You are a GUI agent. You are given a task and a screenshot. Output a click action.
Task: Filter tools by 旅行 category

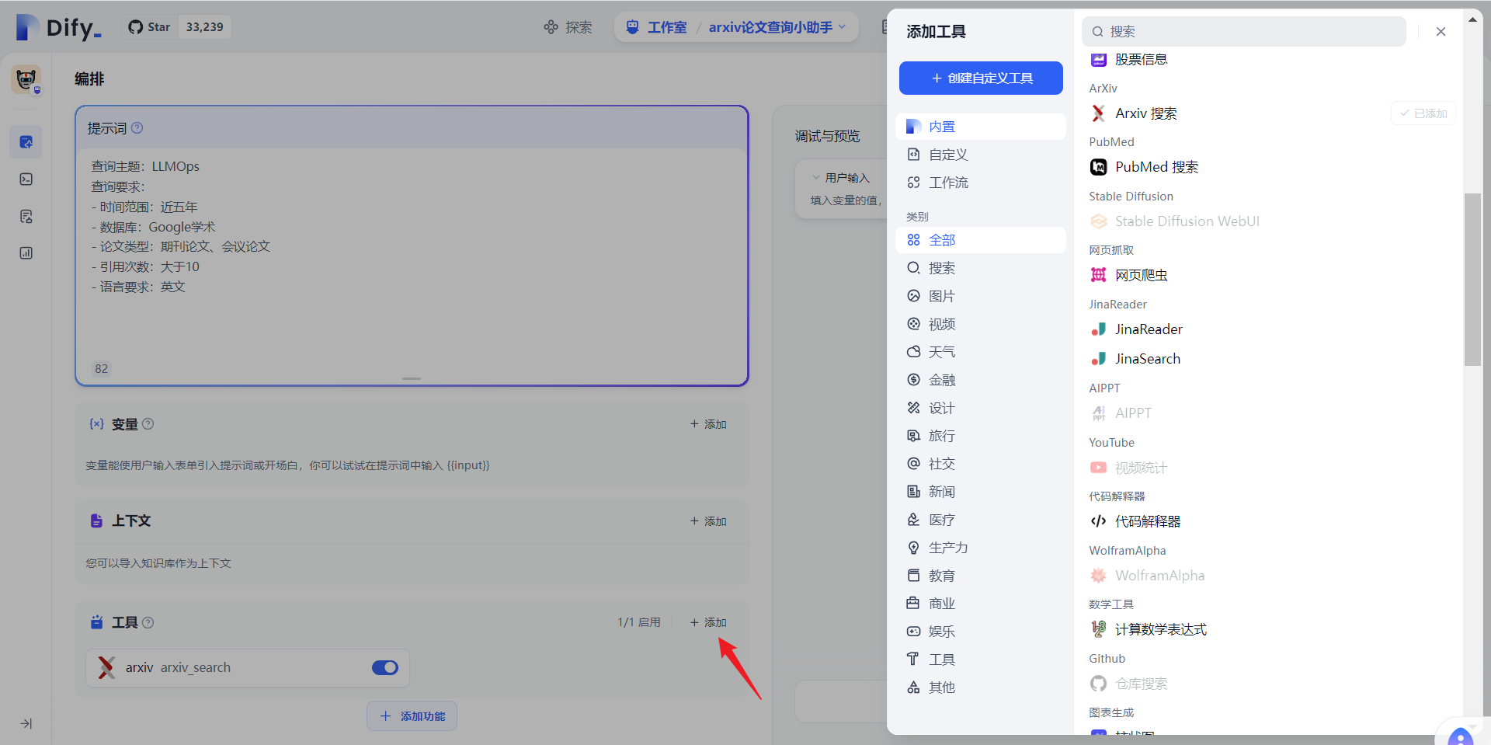(x=981, y=436)
